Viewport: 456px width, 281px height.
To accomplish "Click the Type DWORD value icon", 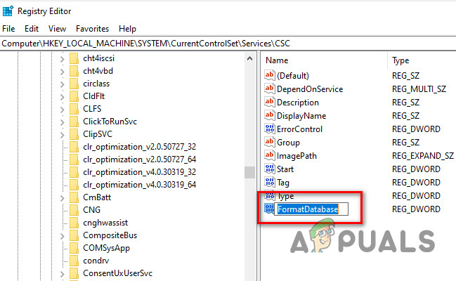I will [269, 196].
